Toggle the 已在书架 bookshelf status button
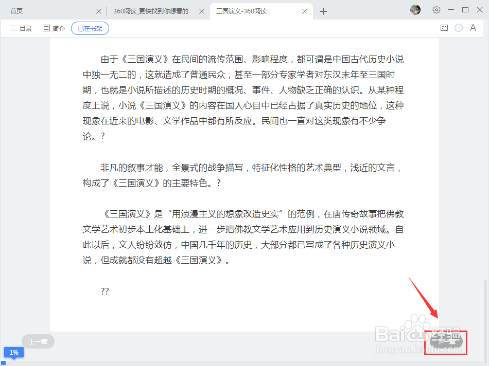Viewport: 489px width, 366px height. coord(90,28)
